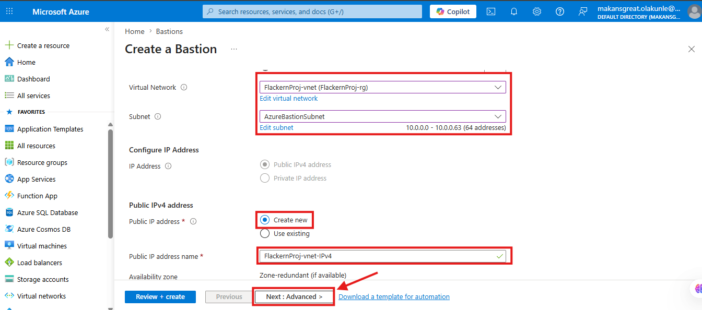This screenshot has width=702, height=310.
Task: Click the Copilot button
Action: [453, 11]
